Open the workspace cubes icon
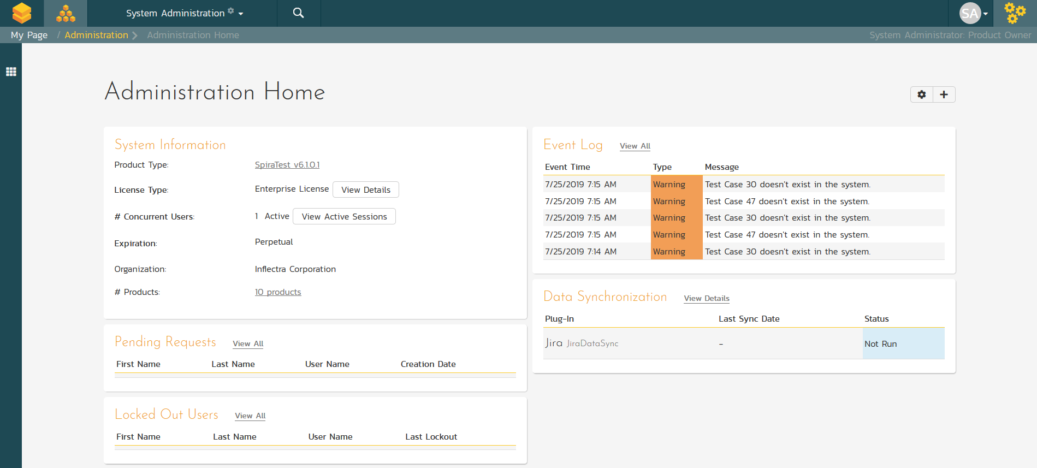Viewport: 1037px width, 468px height. [66, 13]
